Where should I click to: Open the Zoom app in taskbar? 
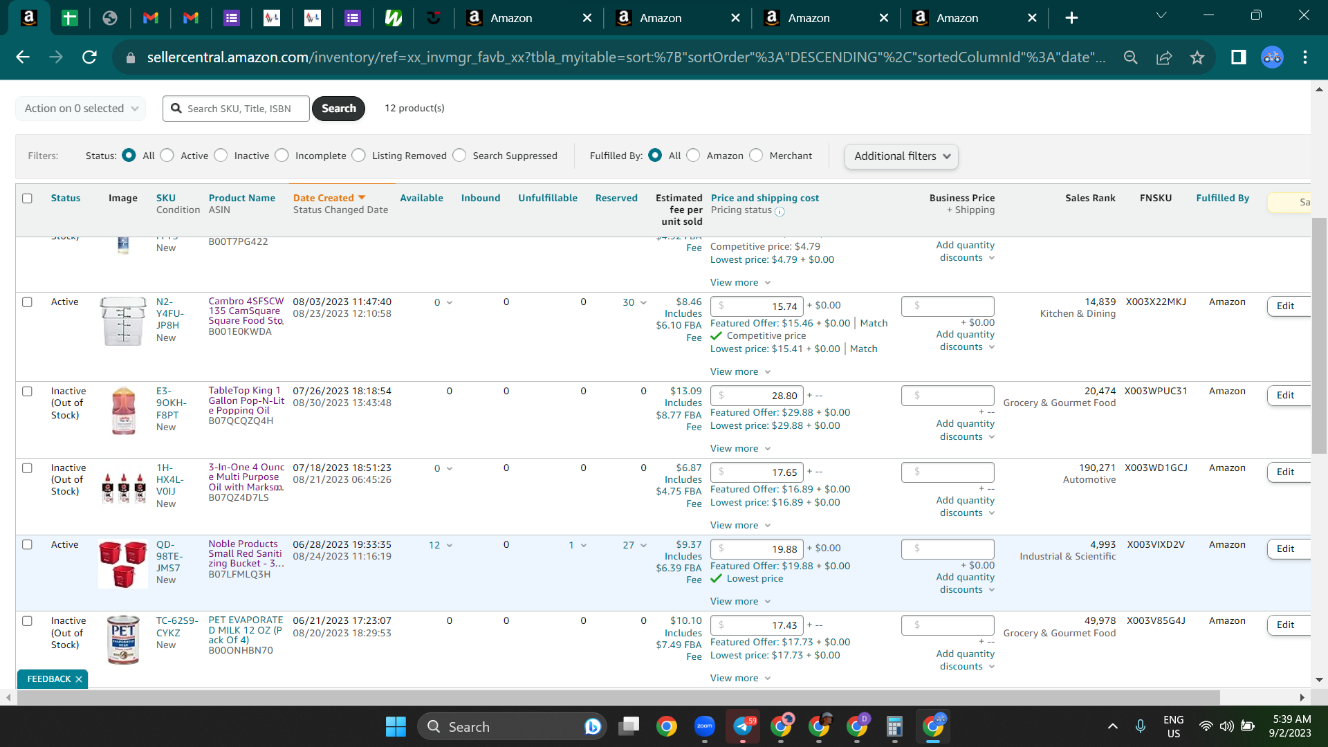(x=705, y=727)
